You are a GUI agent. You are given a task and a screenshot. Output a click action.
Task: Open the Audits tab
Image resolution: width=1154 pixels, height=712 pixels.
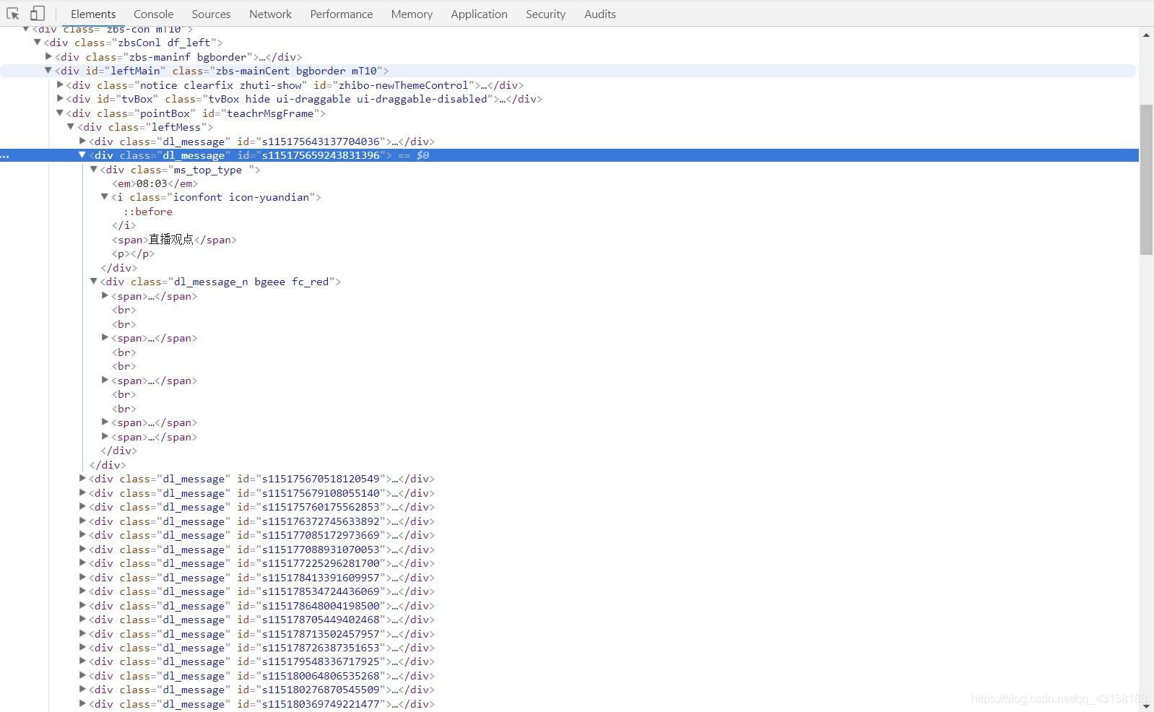pyautogui.click(x=600, y=14)
